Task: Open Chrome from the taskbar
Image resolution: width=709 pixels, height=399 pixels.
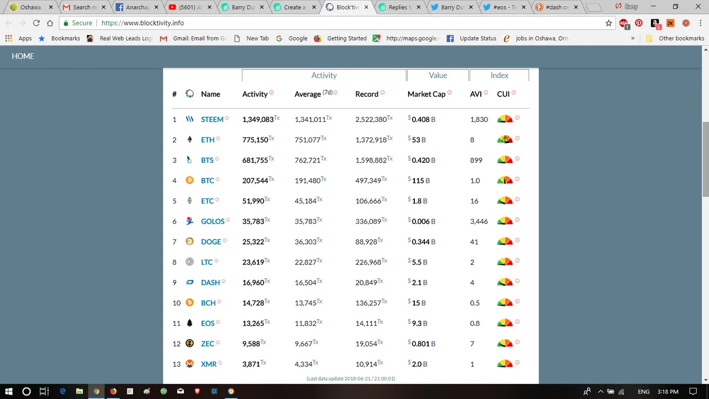Action: click(x=96, y=391)
